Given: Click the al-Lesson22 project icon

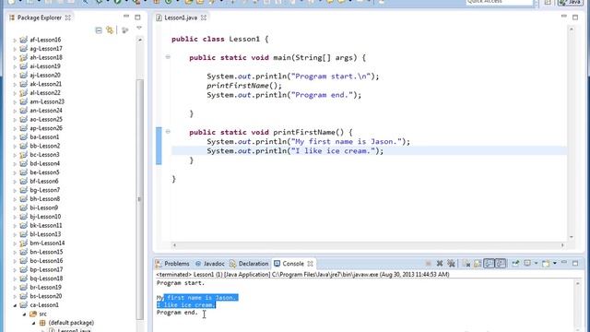Looking at the screenshot, I should (x=23, y=92).
